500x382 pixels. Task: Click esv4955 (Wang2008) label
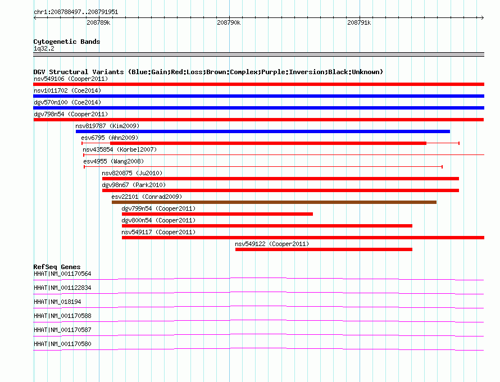113,161
